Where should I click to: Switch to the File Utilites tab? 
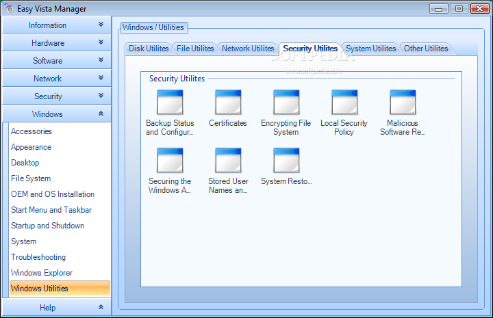[x=195, y=49]
